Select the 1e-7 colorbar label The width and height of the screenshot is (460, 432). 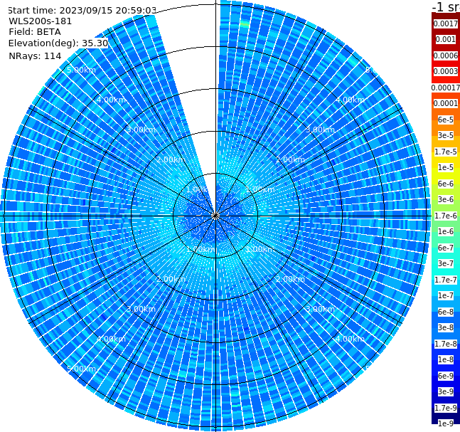click(446, 295)
